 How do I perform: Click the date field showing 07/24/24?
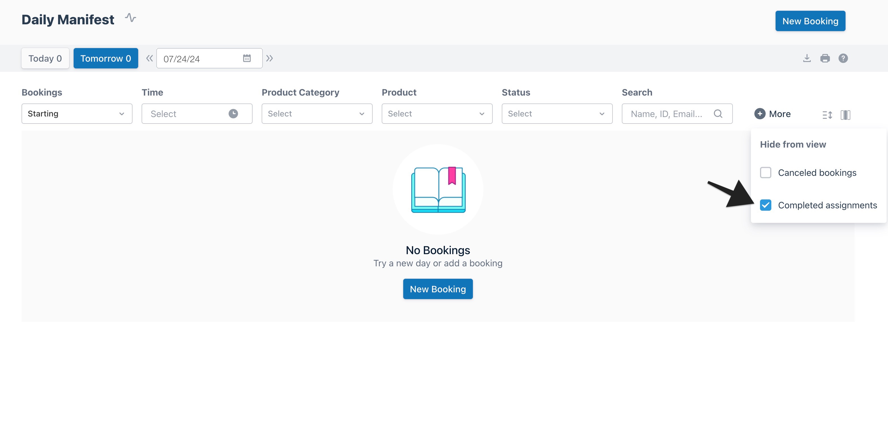209,58
